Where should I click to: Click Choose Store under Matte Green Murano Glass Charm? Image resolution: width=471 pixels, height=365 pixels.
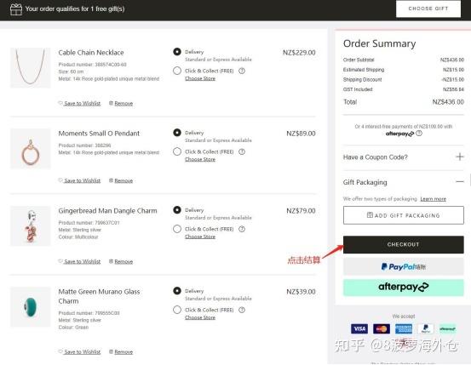pyautogui.click(x=200, y=317)
